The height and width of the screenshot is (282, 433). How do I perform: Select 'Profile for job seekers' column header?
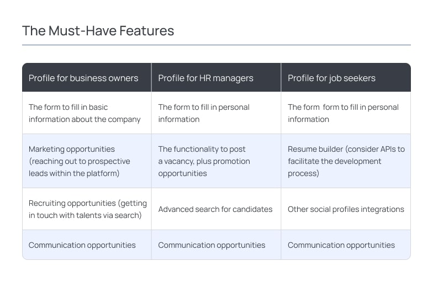tap(346, 77)
